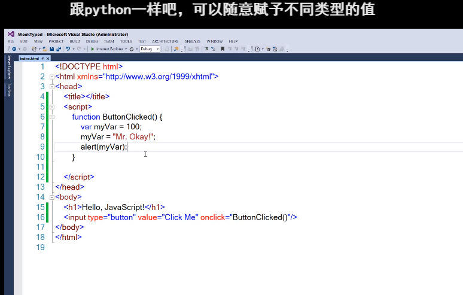Image resolution: width=463 pixels, height=295 pixels.
Task: Click line number 19 in the gutter
Action: [x=41, y=247]
